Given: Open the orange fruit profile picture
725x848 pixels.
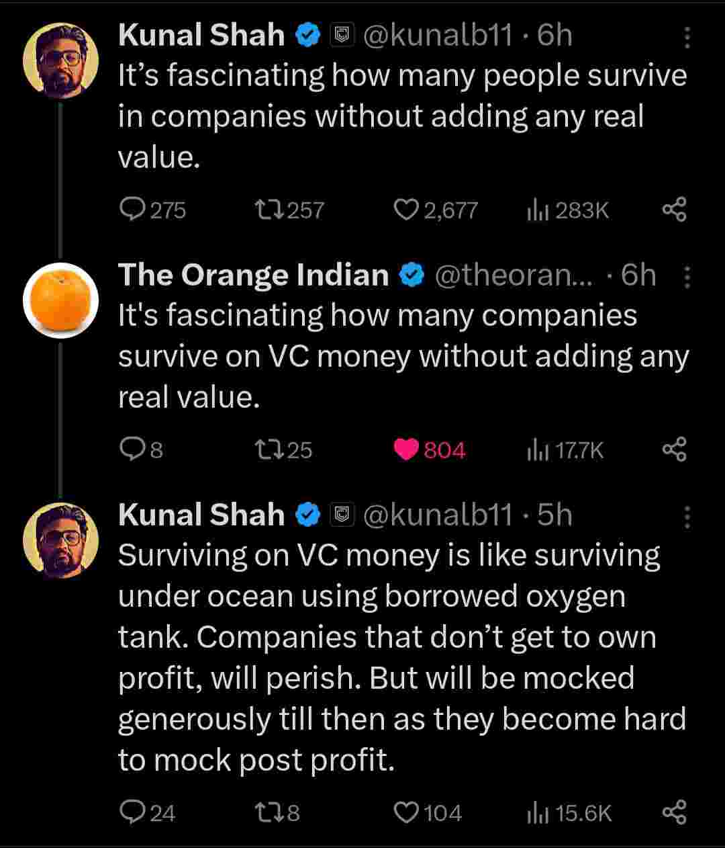Looking at the screenshot, I should [61, 300].
